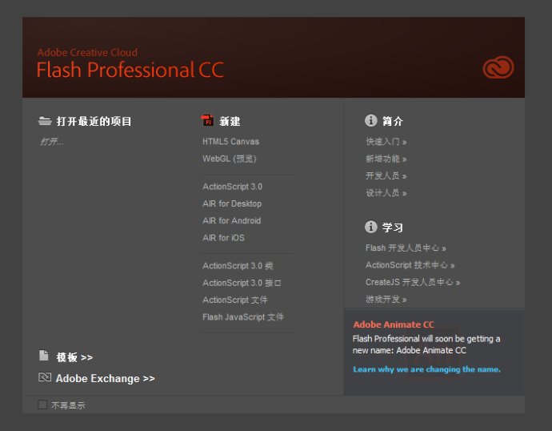Screen dimensions: 552x431
Task: Click the Flash Professional CC title
Action: [130, 70]
